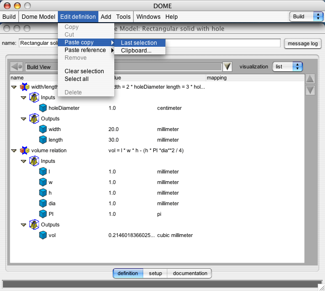Collapse the Inputs node under volume relation
Viewport: 325px width, 291px height.
pos(24,161)
